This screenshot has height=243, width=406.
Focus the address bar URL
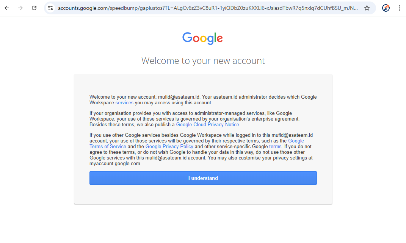[x=208, y=8]
